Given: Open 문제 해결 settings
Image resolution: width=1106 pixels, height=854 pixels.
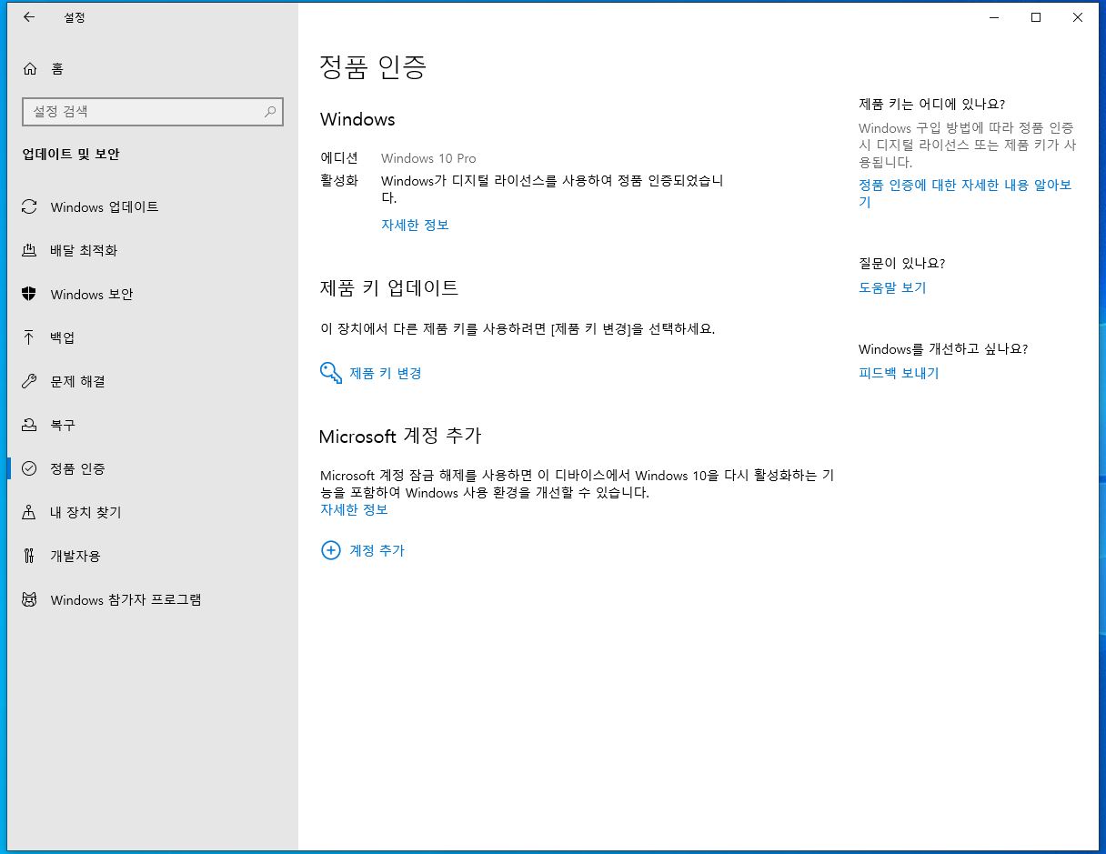Looking at the screenshot, I should tap(153, 381).
